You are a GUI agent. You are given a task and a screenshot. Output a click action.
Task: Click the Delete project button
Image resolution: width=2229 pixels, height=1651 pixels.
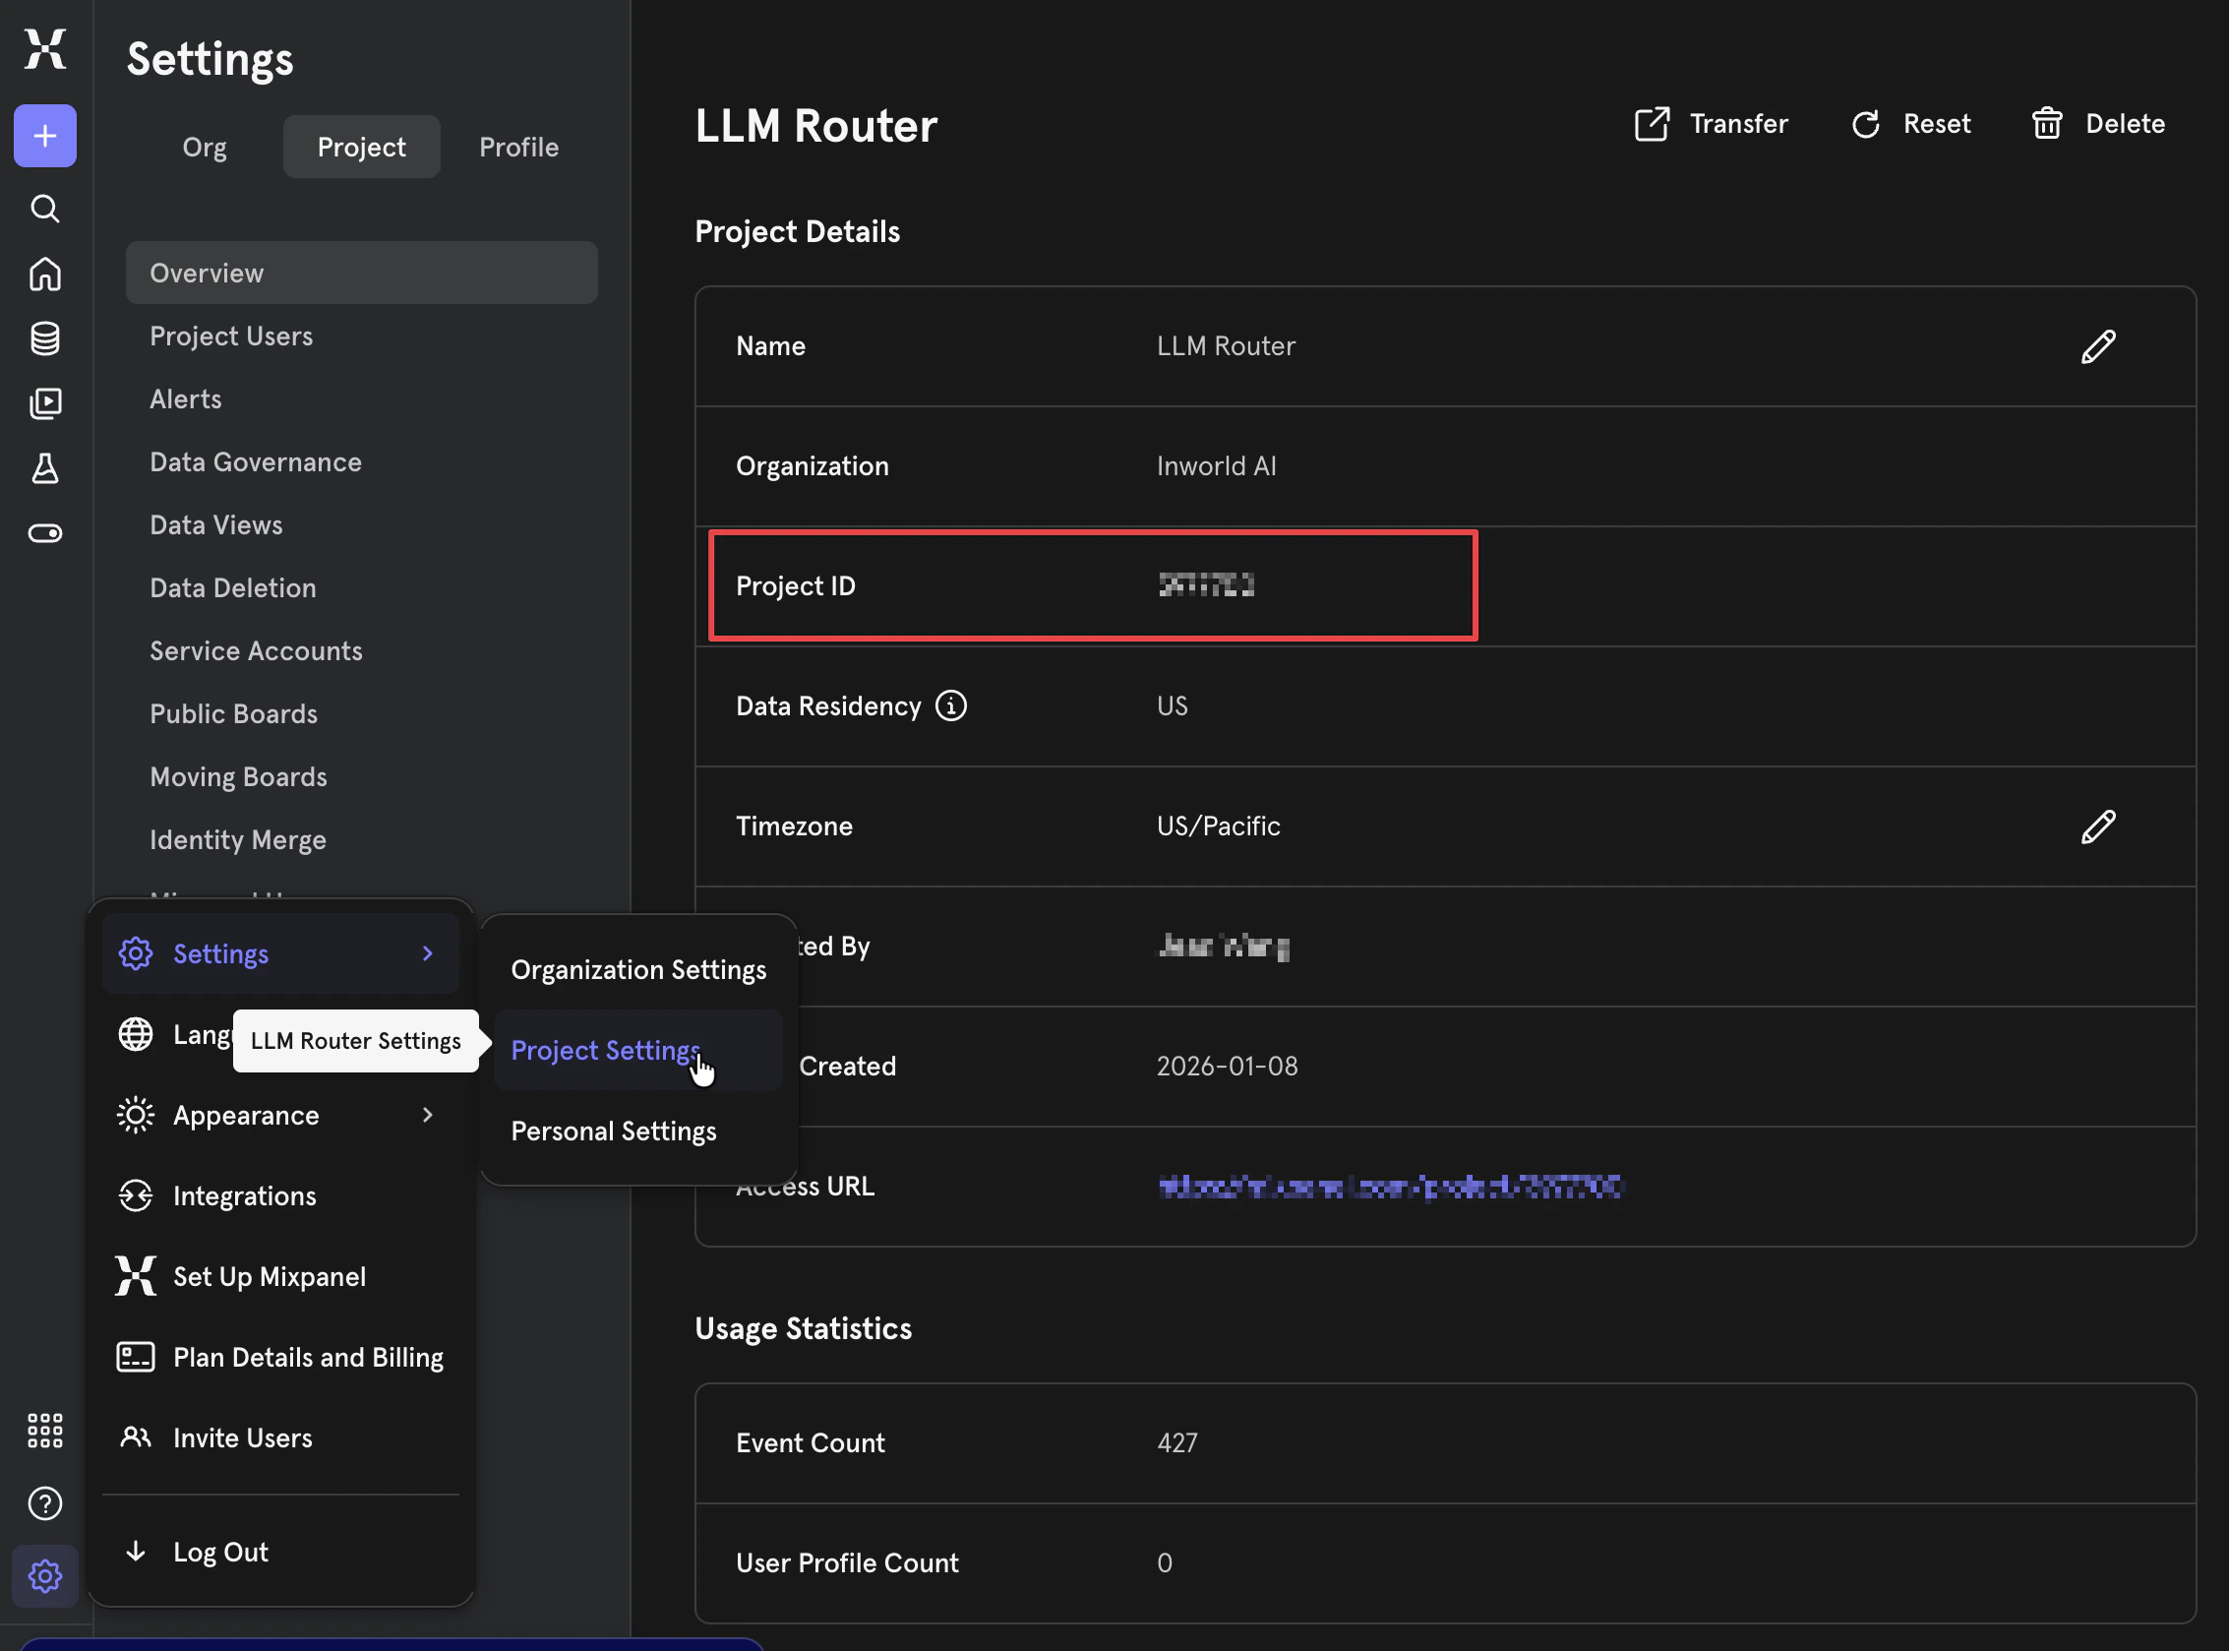[x=2098, y=124]
